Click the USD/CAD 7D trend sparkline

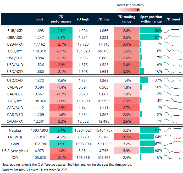click(x=173, y=80)
